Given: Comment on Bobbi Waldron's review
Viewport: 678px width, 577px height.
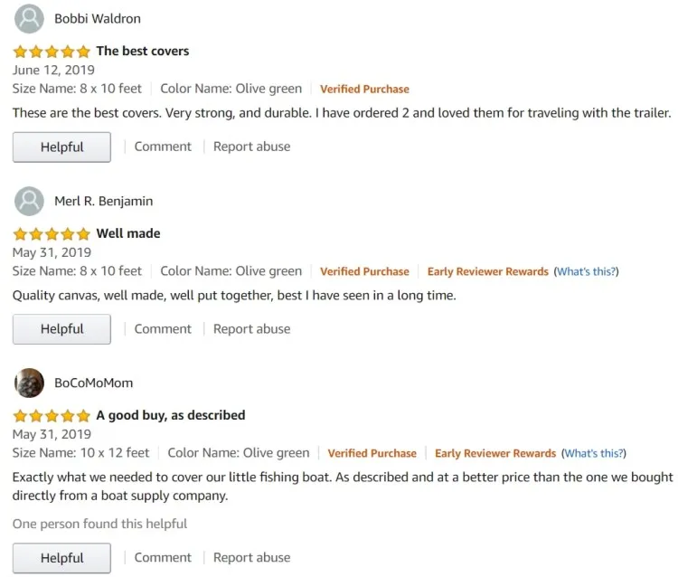Looking at the screenshot, I should 163,147.
